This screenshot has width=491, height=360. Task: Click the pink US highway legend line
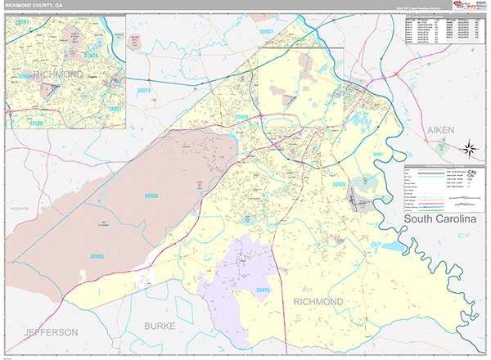tap(431, 204)
